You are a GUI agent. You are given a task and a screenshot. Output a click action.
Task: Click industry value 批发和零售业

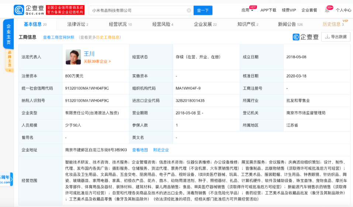coord(298,101)
